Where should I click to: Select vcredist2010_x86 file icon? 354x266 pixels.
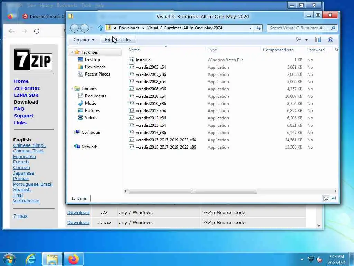click(132, 103)
